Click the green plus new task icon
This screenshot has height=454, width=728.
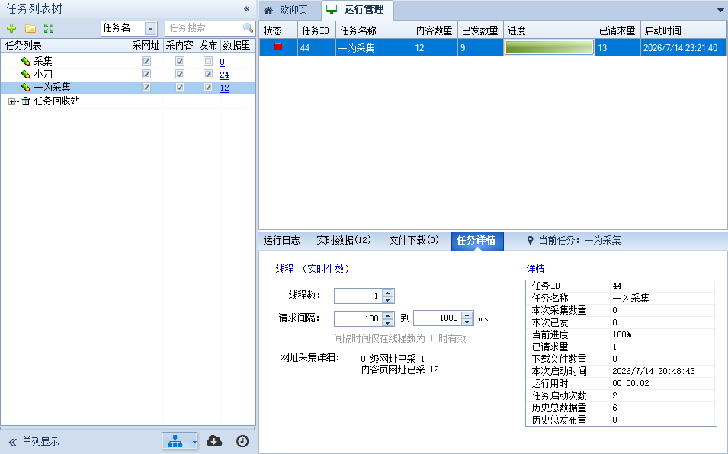[x=11, y=28]
